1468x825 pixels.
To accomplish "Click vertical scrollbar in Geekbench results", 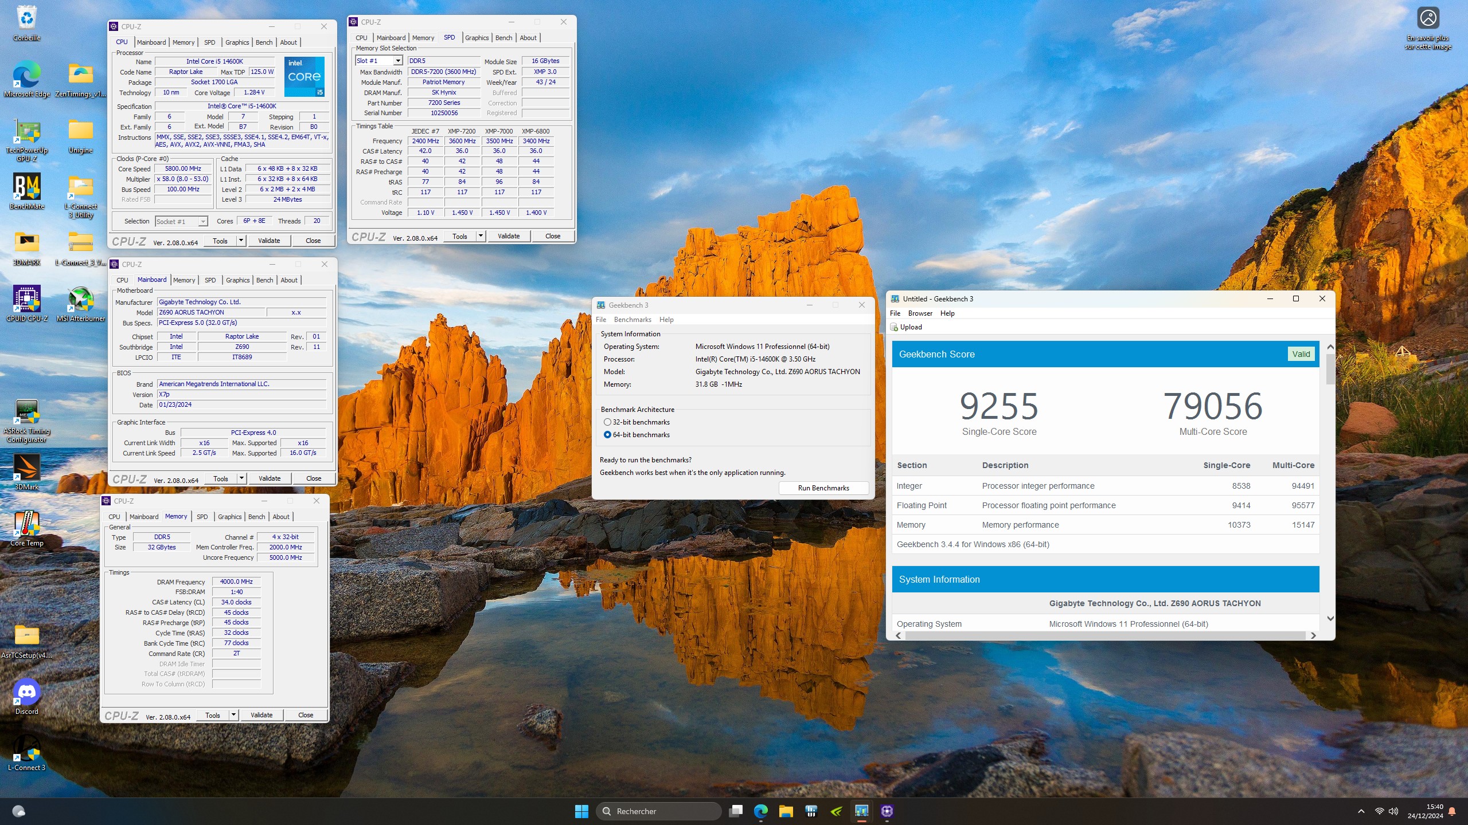I will point(1330,369).
